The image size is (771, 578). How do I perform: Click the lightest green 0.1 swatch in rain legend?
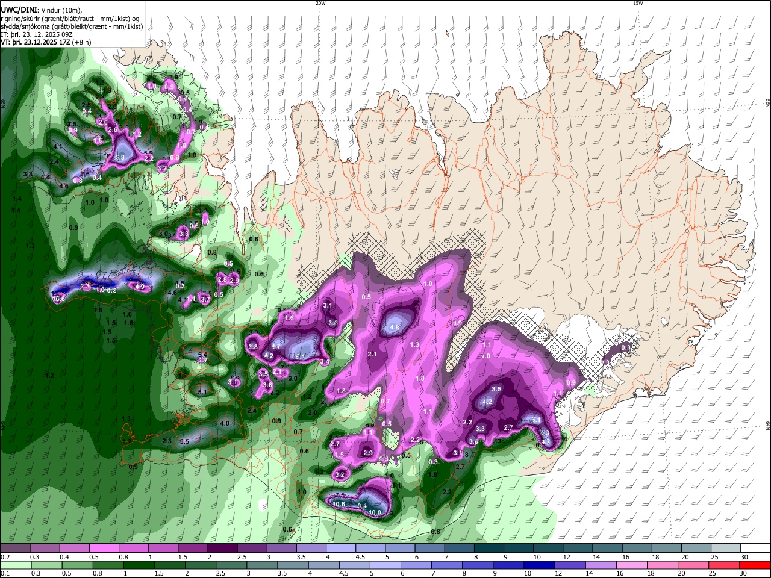[15, 565]
